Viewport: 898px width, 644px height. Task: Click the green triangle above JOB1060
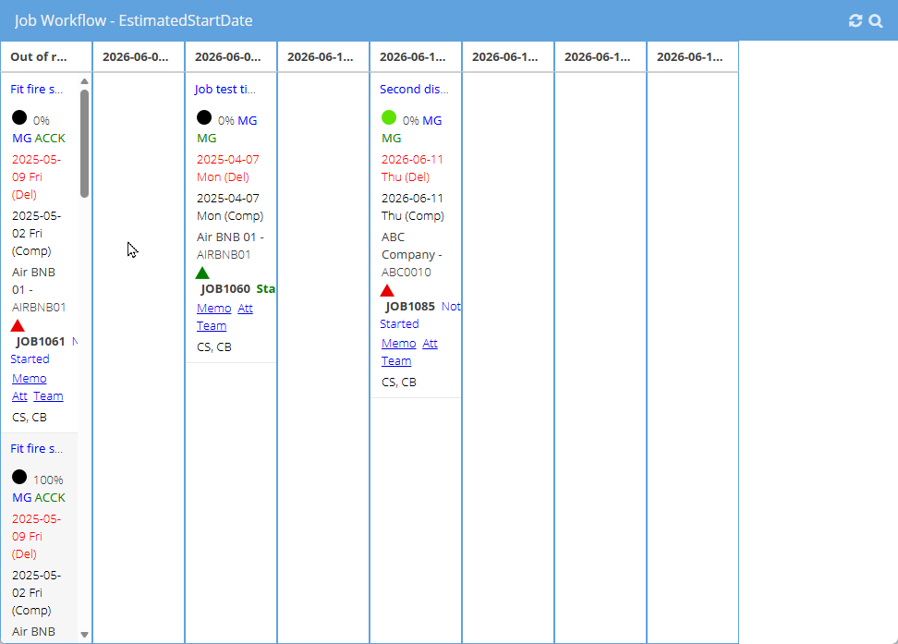[202, 273]
